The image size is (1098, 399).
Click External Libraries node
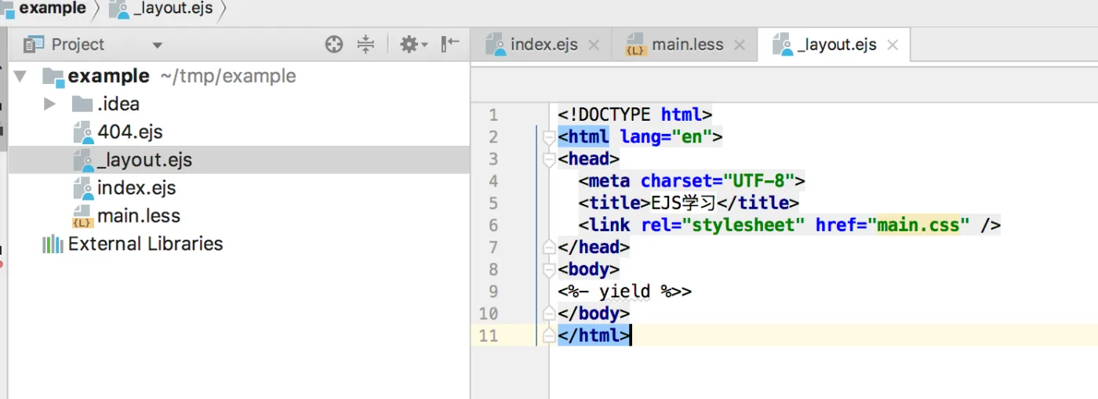[145, 244]
